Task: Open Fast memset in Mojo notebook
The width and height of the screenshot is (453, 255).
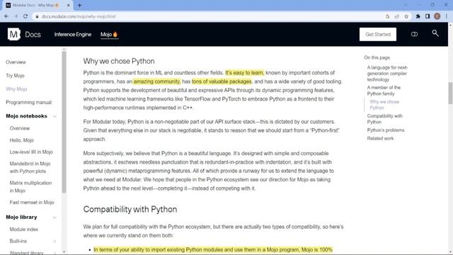Action: coord(32,203)
